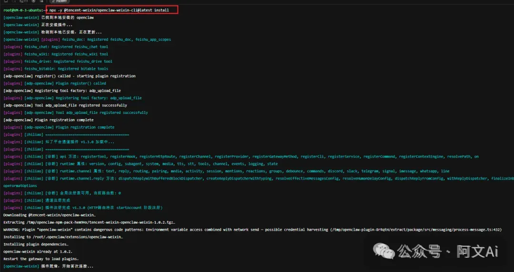The width and height of the screenshot is (514, 272).
Task: Click the 'Downloading @tencent-weixin/openclaw-weixin…' line
Action: coord(49,215)
